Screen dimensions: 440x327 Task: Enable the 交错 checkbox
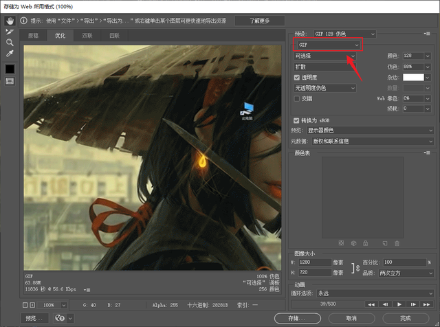pyautogui.click(x=297, y=99)
